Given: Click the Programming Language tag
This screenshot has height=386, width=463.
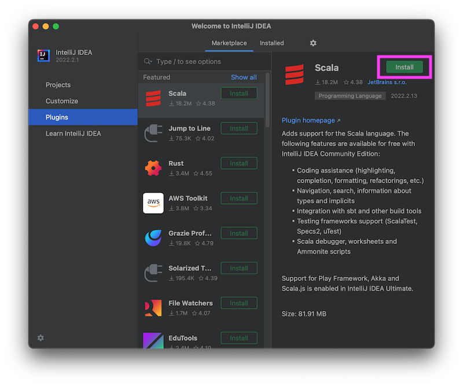Looking at the screenshot, I should click(350, 96).
